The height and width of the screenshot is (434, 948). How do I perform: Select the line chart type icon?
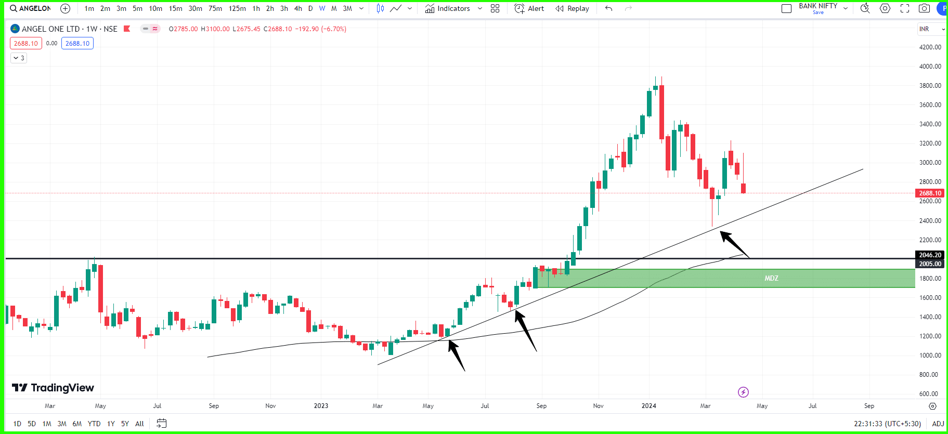(x=396, y=8)
